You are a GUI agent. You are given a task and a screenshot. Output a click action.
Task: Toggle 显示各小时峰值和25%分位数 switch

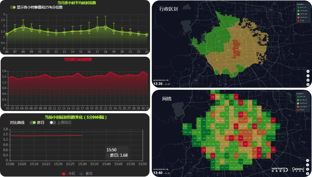tap(13, 7)
